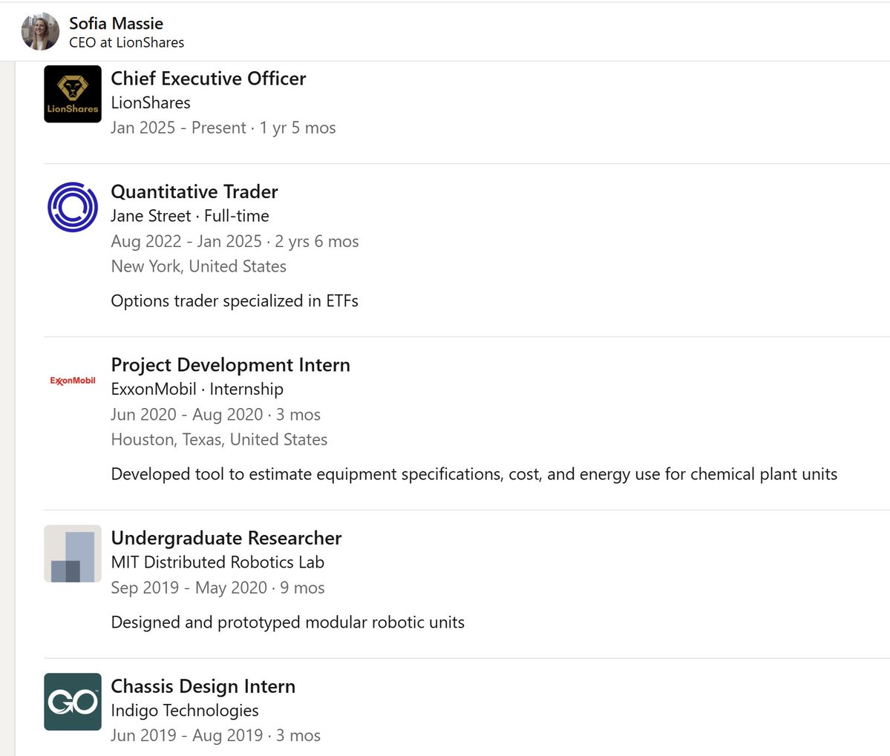Click 'Jan 2025 - Present · 1 yr 5 mos'
Image resolution: width=890 pixels, height=756 pixels.
pyautogui.click(x=223, y=128)
